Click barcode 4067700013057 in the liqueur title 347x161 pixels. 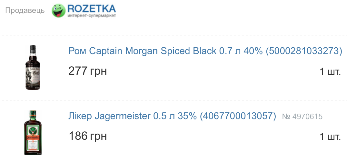click(238, 116)
